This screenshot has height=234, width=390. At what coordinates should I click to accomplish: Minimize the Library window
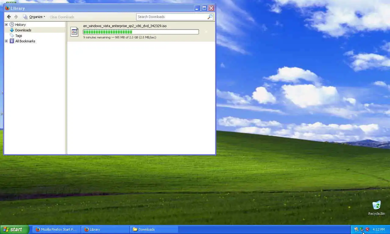click(x=197, y=8)
